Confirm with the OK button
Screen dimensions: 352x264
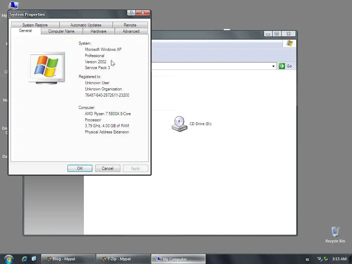click(x=80, y=168)
